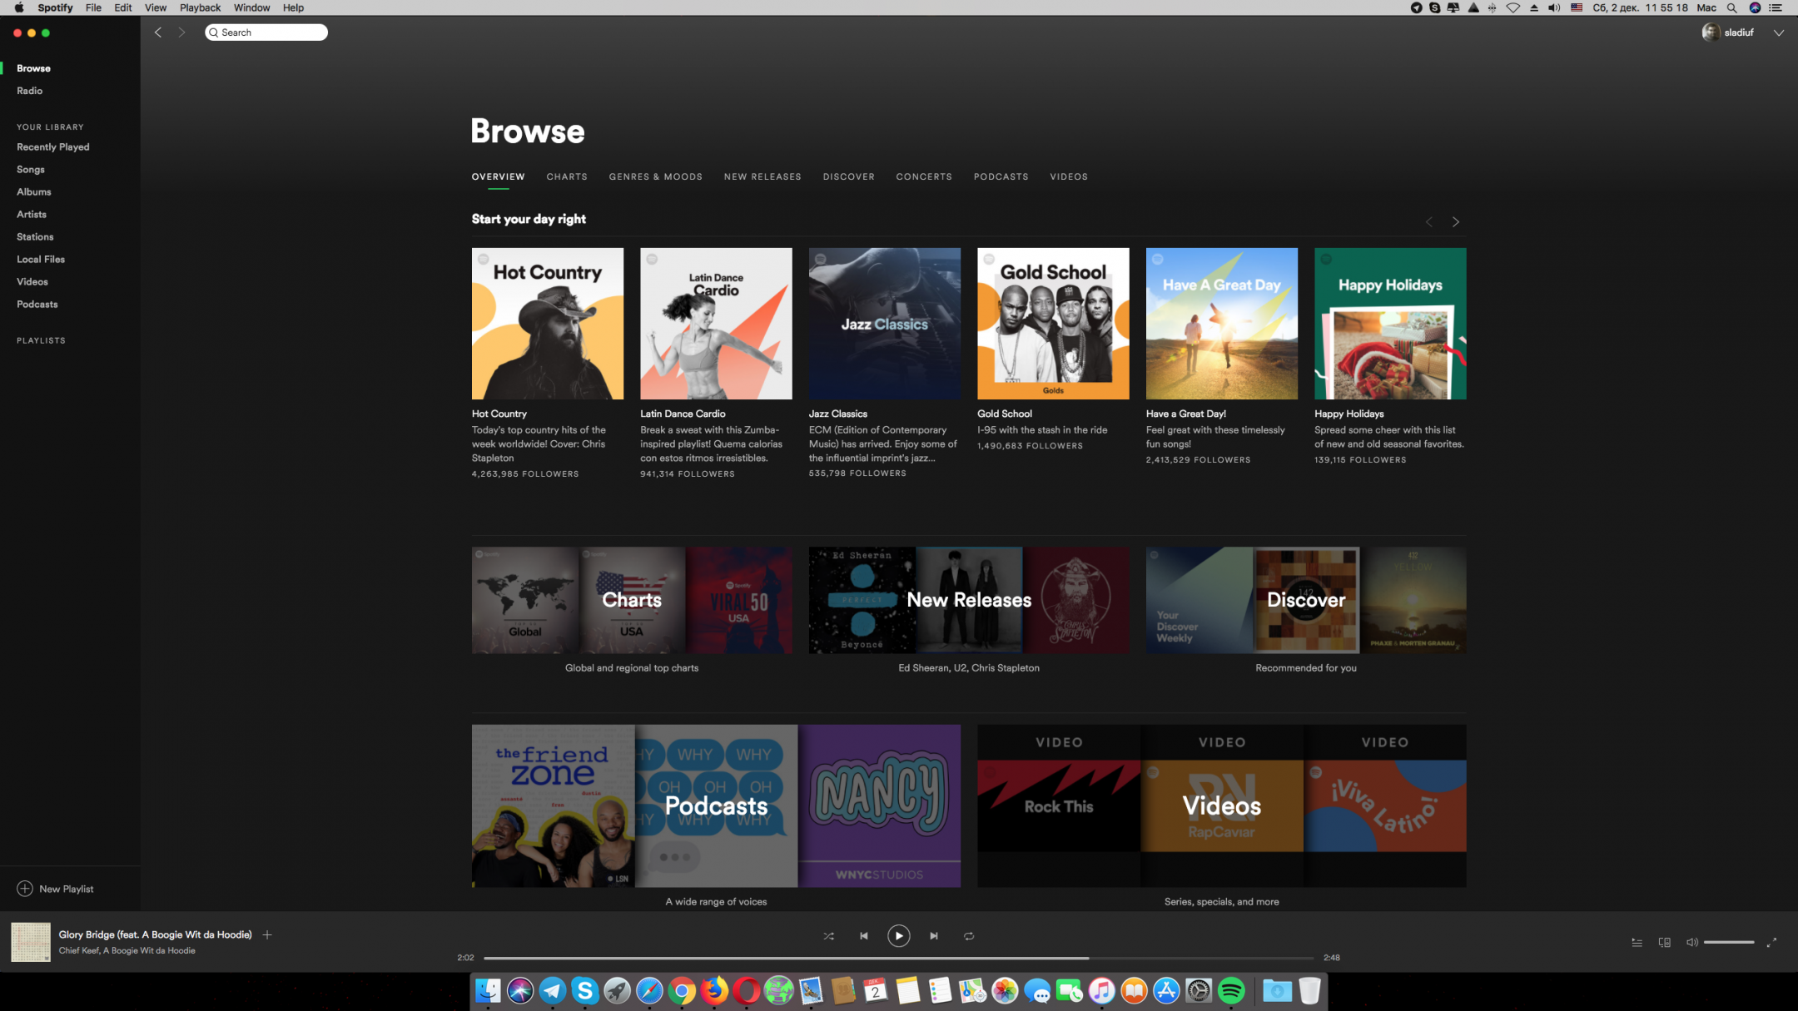
Task: Open System Preferences from the Dock
Action: click(x=1199, y=990)
